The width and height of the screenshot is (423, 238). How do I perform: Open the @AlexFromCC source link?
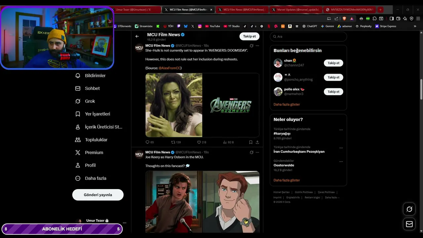pyautogui.click(x=170, y=68)
